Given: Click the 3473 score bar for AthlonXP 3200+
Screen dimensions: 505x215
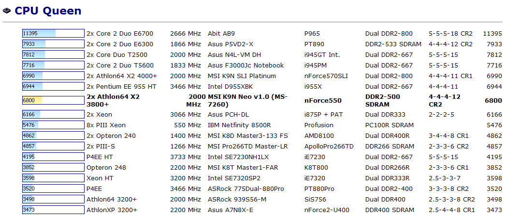Looking at the screenshot, I should point(53,210).
